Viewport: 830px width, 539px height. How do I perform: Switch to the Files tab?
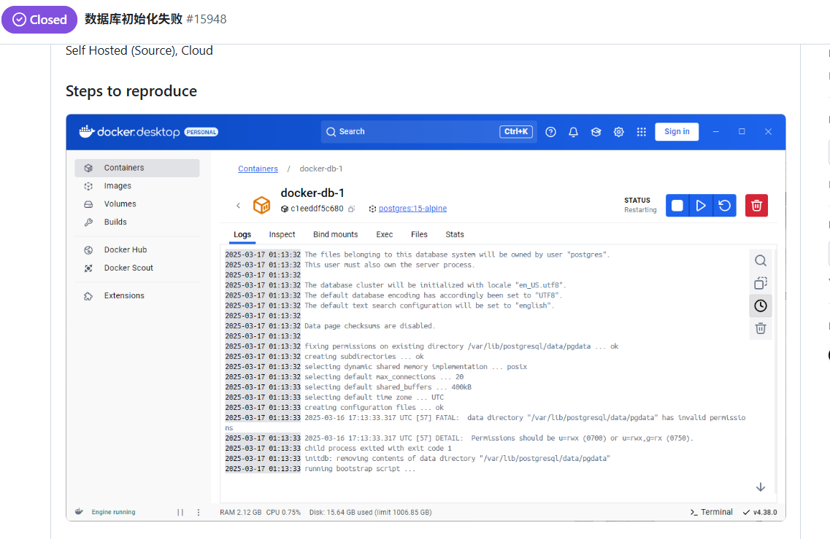pyautogui.click(x=419, y=234)
